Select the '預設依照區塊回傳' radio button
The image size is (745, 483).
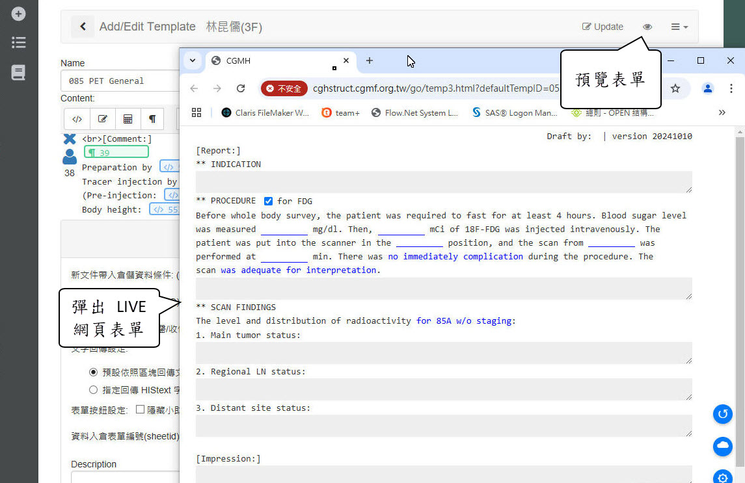coord(93,372)
